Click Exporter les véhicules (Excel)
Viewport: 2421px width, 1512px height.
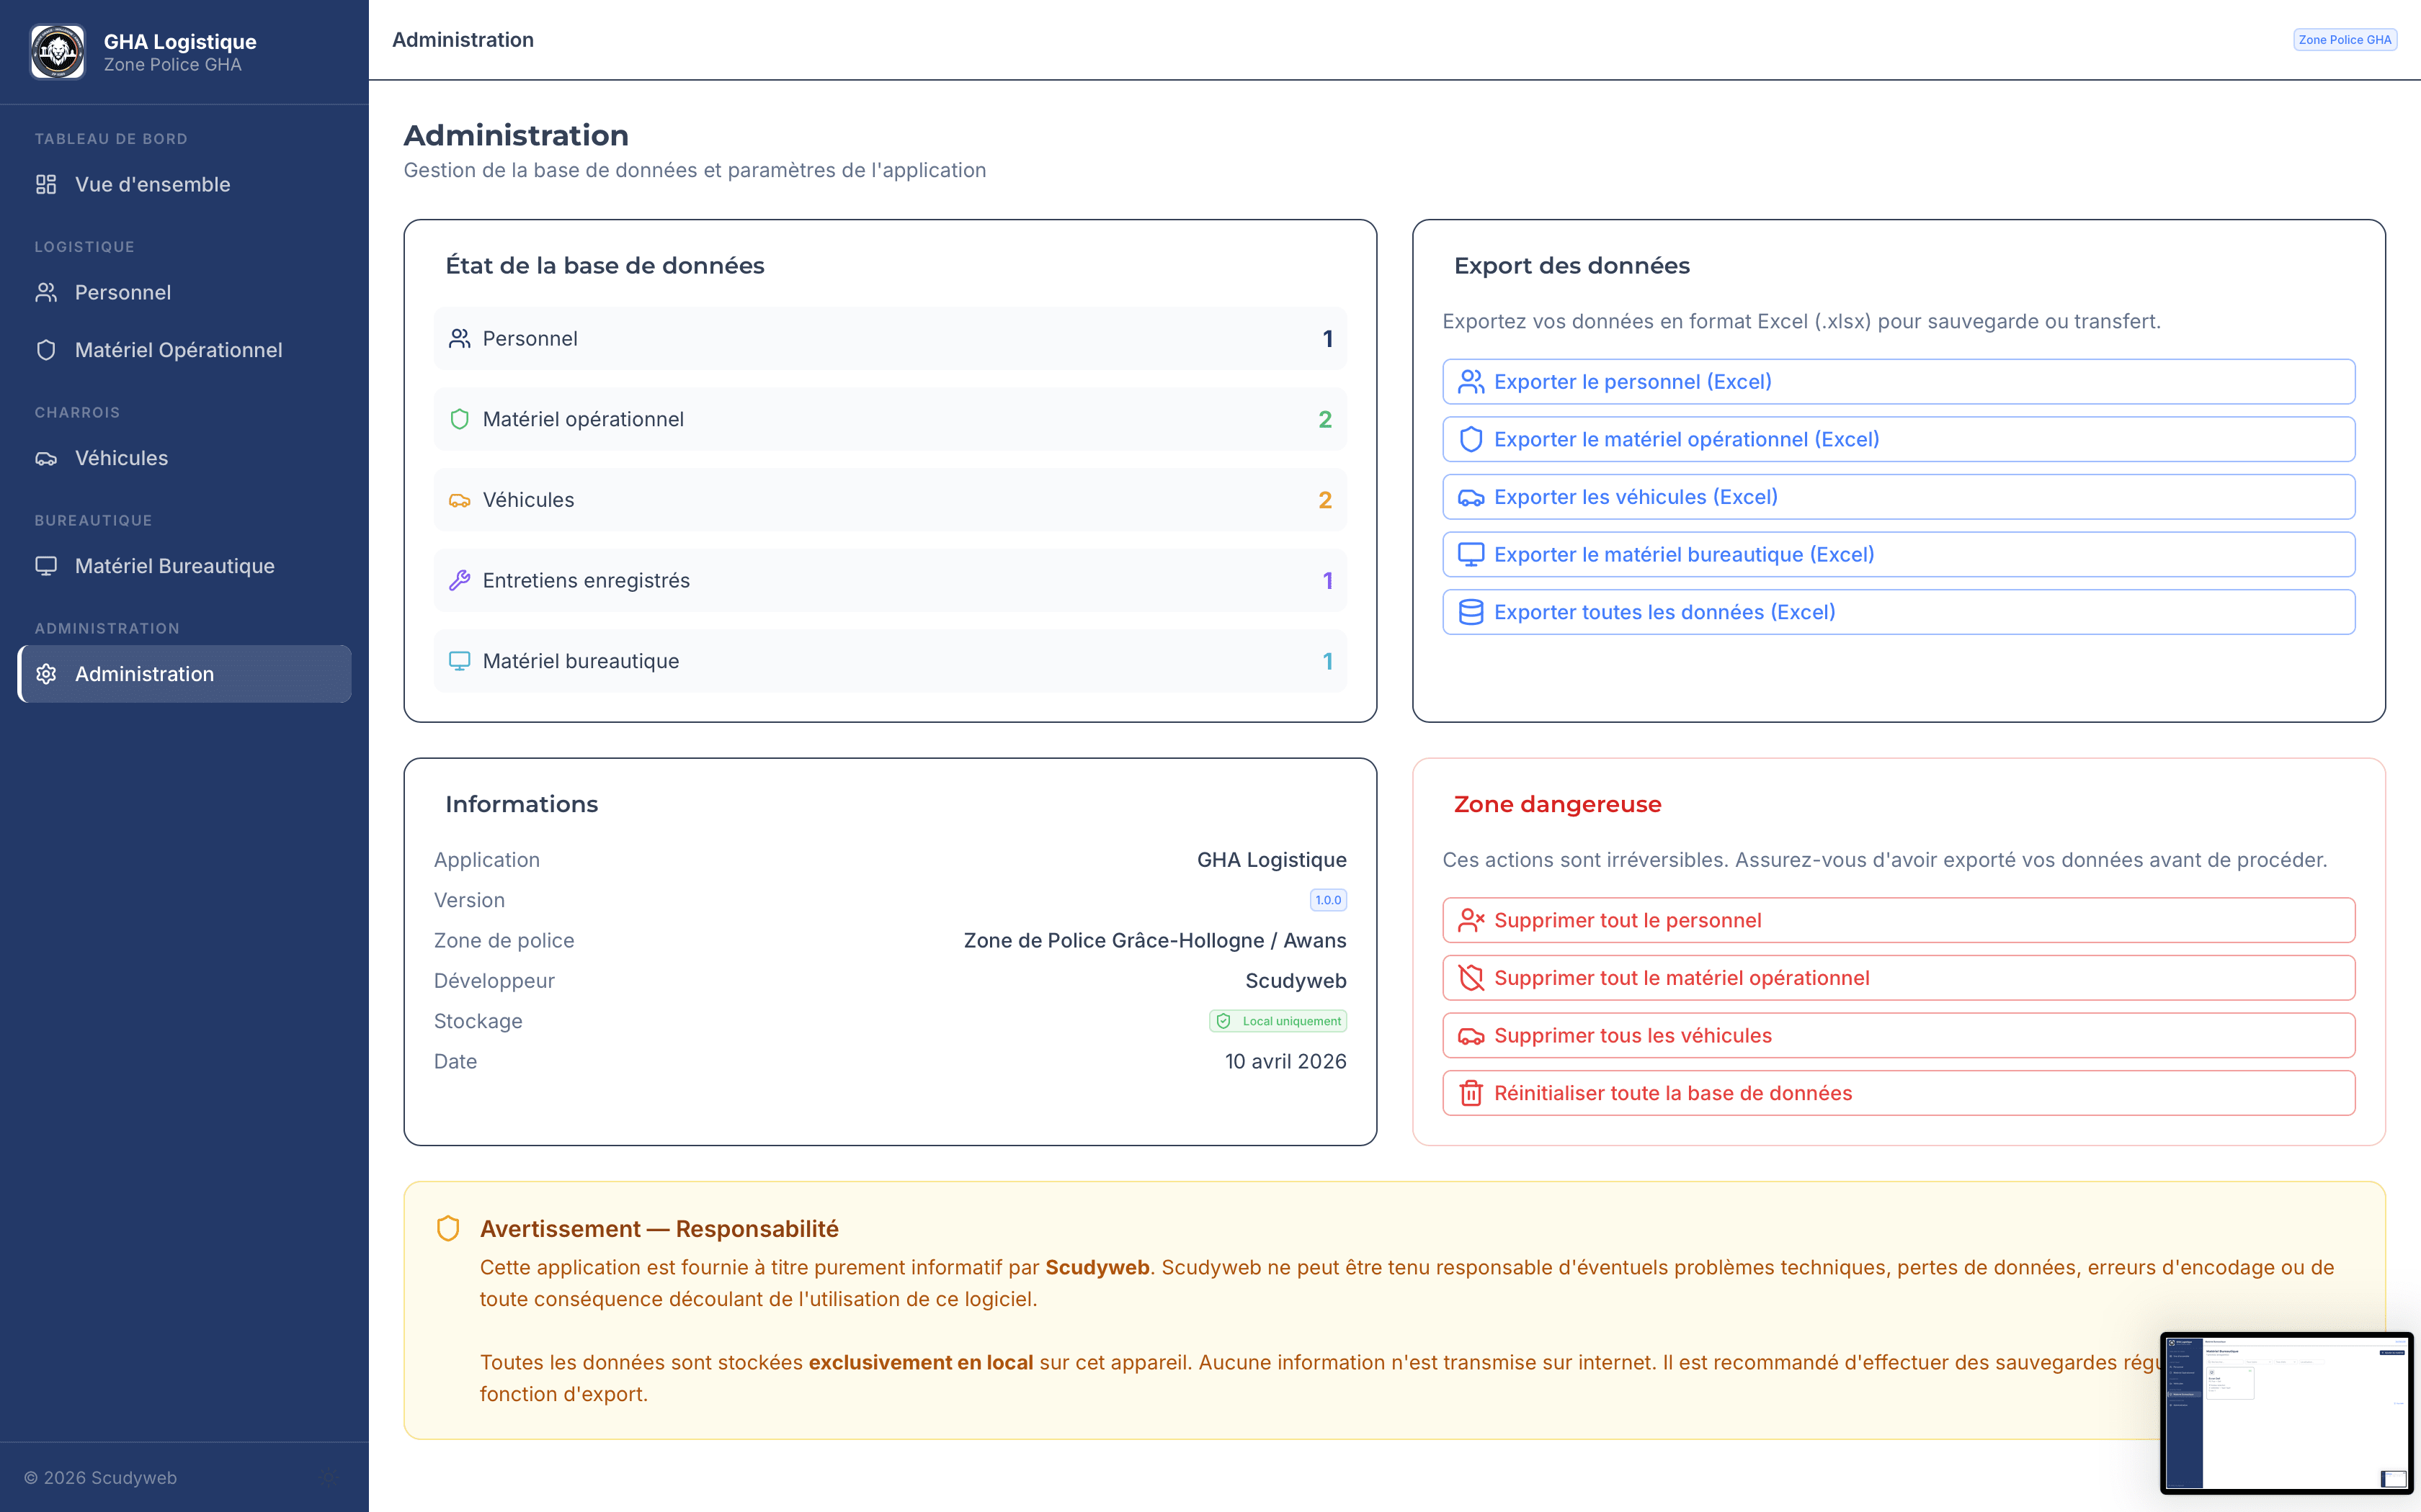pyautogui.click(x=1898, y=496)
